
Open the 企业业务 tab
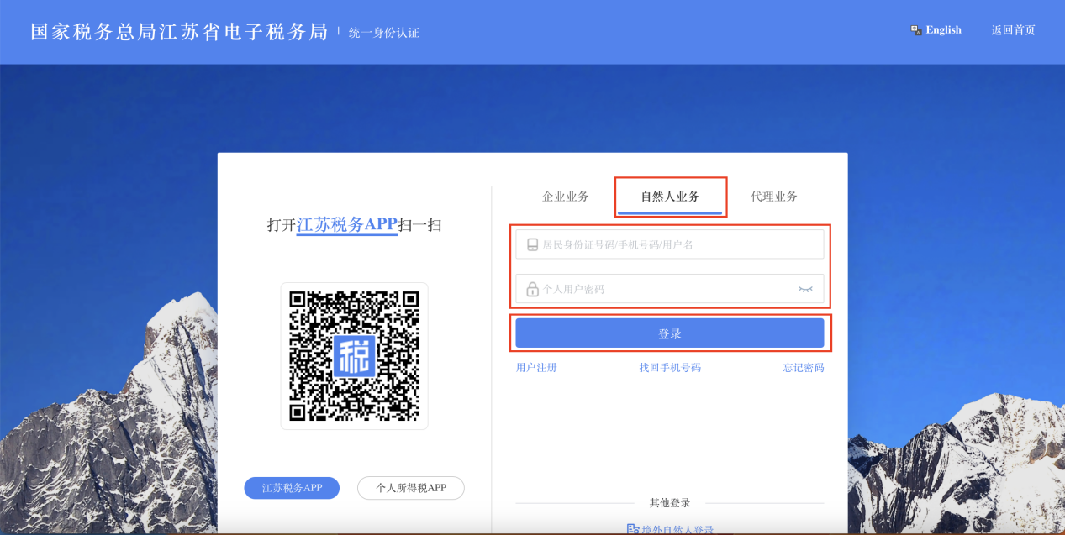(565, 197)
